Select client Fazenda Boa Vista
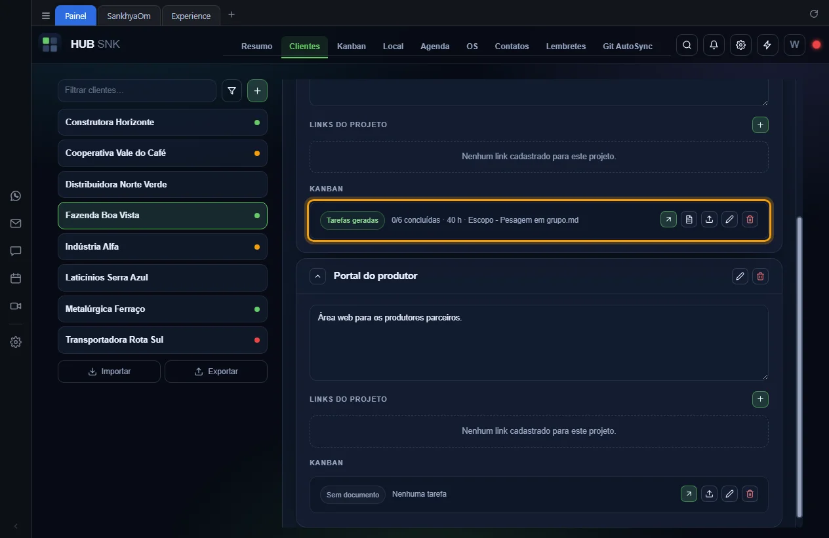This screenshot has height=538, width=829. pos(163,216)
